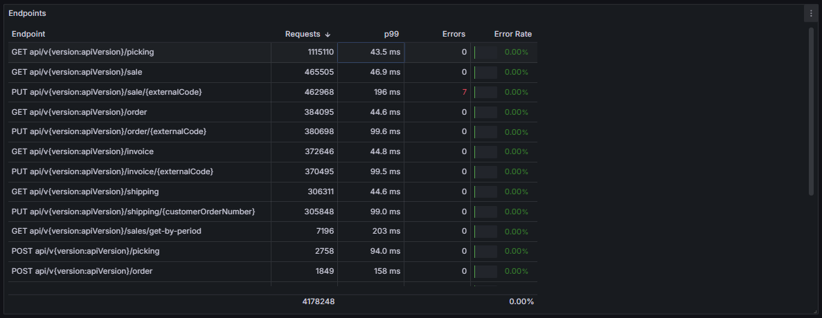This screenshot has height=318, width=822.
Task: Click the Requests sort descending arrow
Action: tap(328, 35)
